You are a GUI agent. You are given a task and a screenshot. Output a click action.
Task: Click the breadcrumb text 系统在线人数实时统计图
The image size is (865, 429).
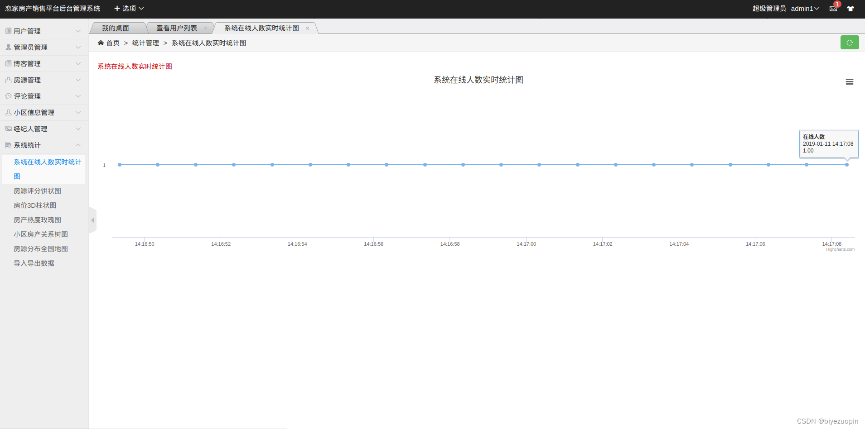tap(209, 43)
